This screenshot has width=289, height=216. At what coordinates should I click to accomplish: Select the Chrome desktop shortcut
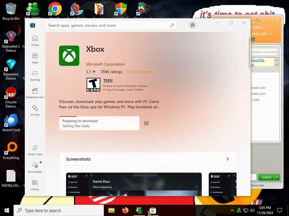(x=55, y=10)
